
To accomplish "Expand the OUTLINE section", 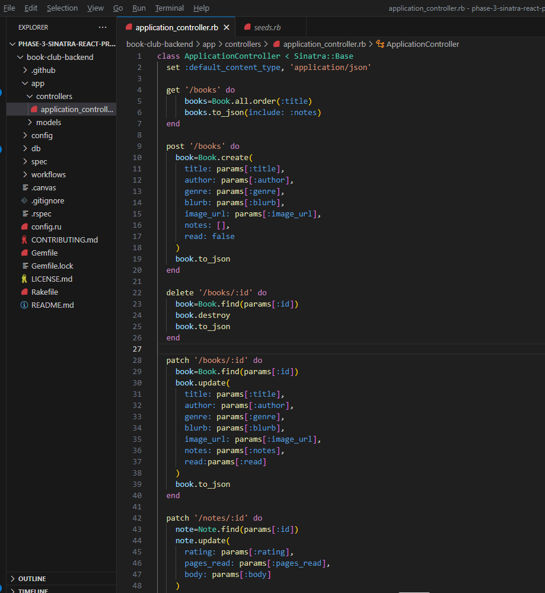I will pyautogui.click(x=33, y=579).
